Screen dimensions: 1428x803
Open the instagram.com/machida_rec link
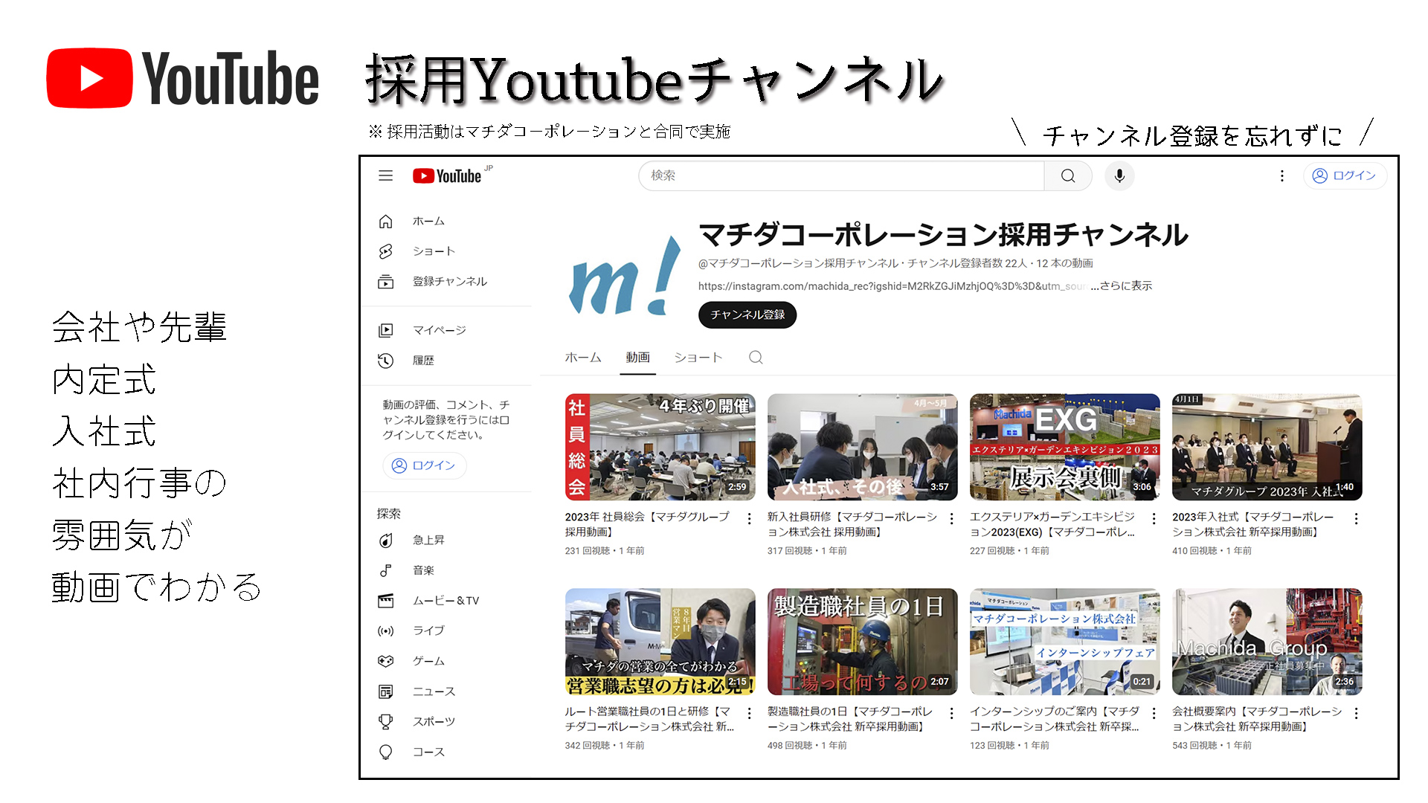[892, 287]
